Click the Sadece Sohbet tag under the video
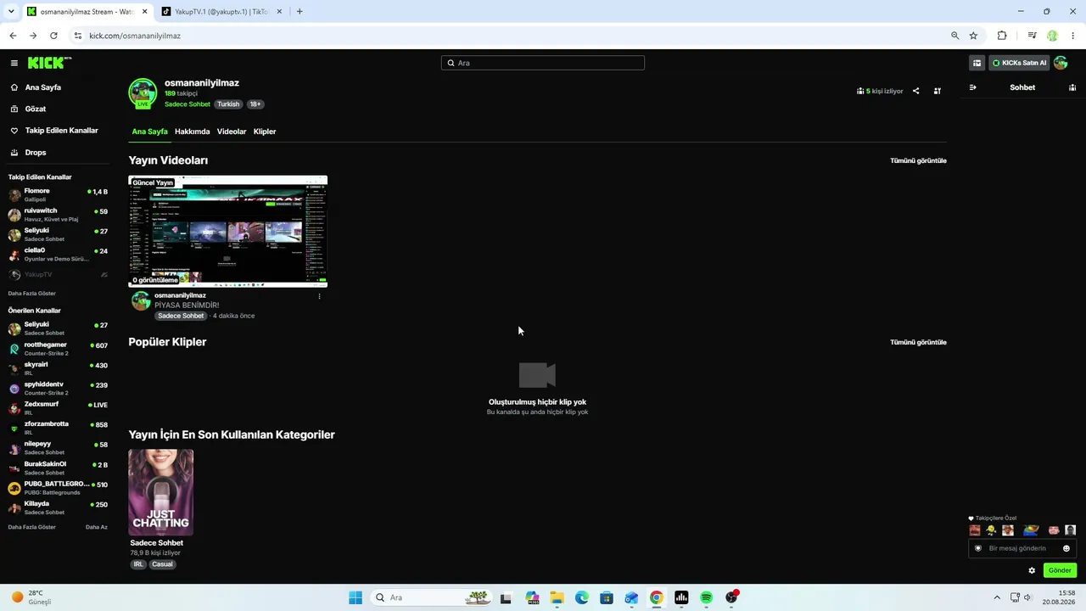The image size is (1086, 611). [181, 316]
